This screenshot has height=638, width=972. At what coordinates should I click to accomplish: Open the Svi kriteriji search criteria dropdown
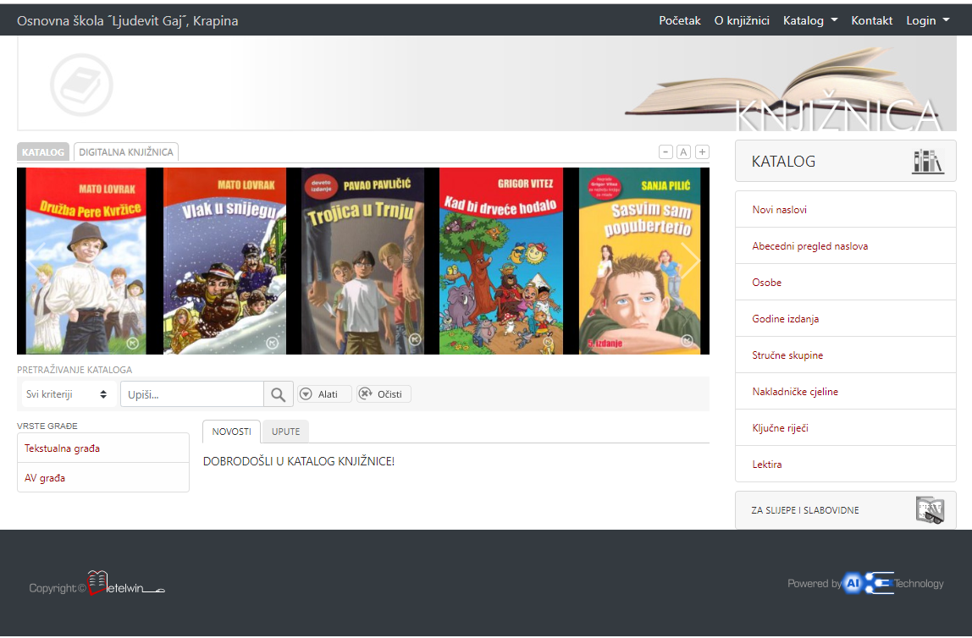[67, 394]
